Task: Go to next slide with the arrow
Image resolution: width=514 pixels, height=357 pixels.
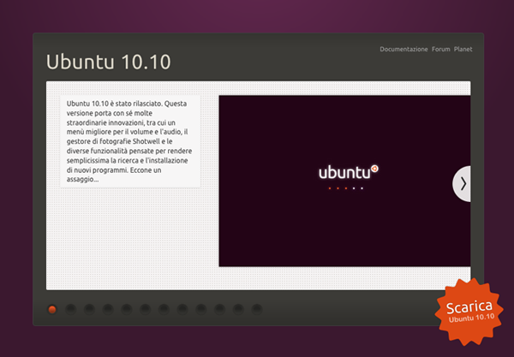Action: 462,184
